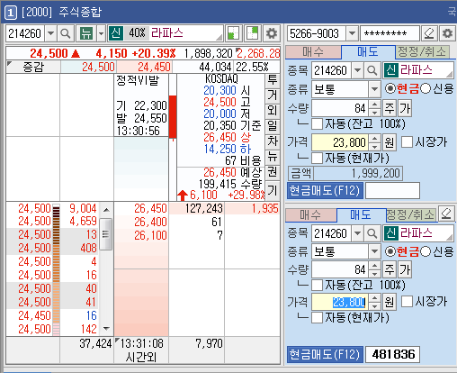
Task: Click the upper 원 button beside price
Action: pyautogui.click(x=390, y=142)
